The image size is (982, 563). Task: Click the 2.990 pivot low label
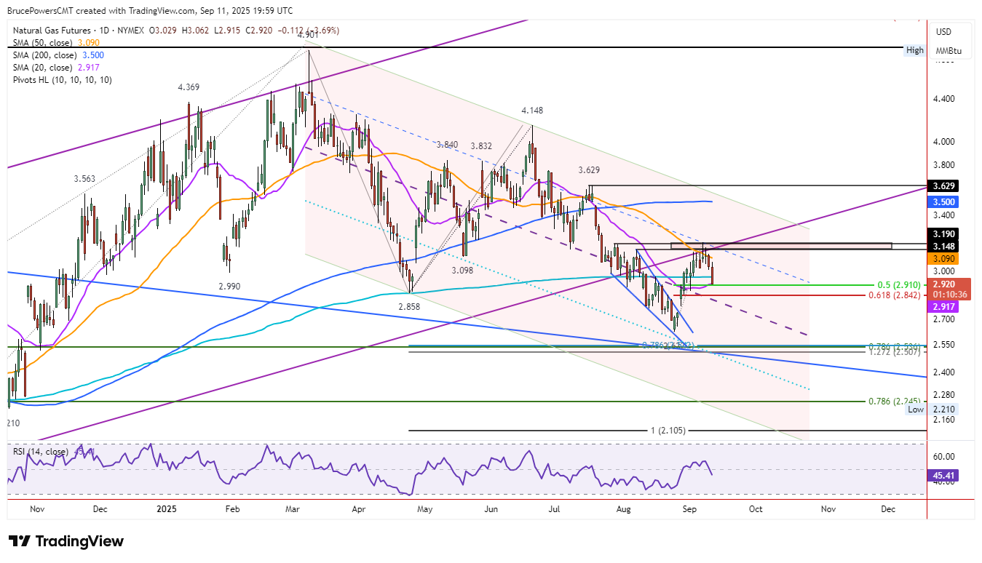tap(229, 287)
